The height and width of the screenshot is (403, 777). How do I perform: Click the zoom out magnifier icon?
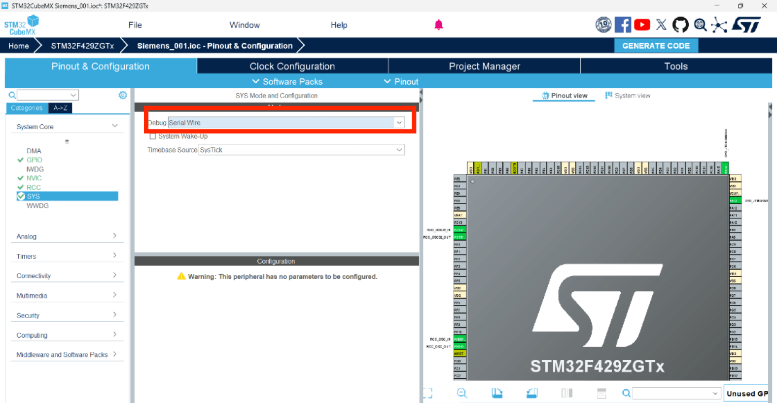pyautogui.click(x=462, y=393)
